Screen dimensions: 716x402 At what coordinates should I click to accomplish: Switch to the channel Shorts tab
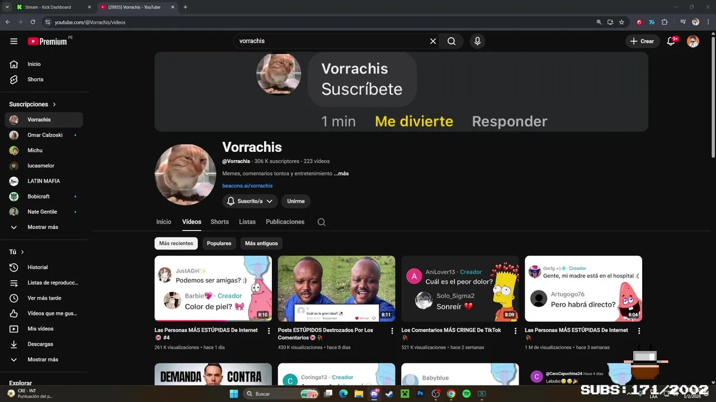point(219,222)
